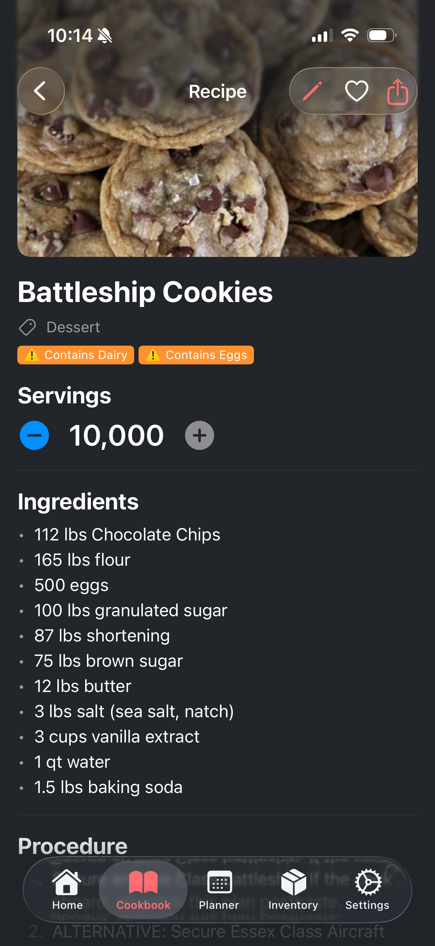Open the Settings tab
The image size is (435, 946).
[368, 889]
